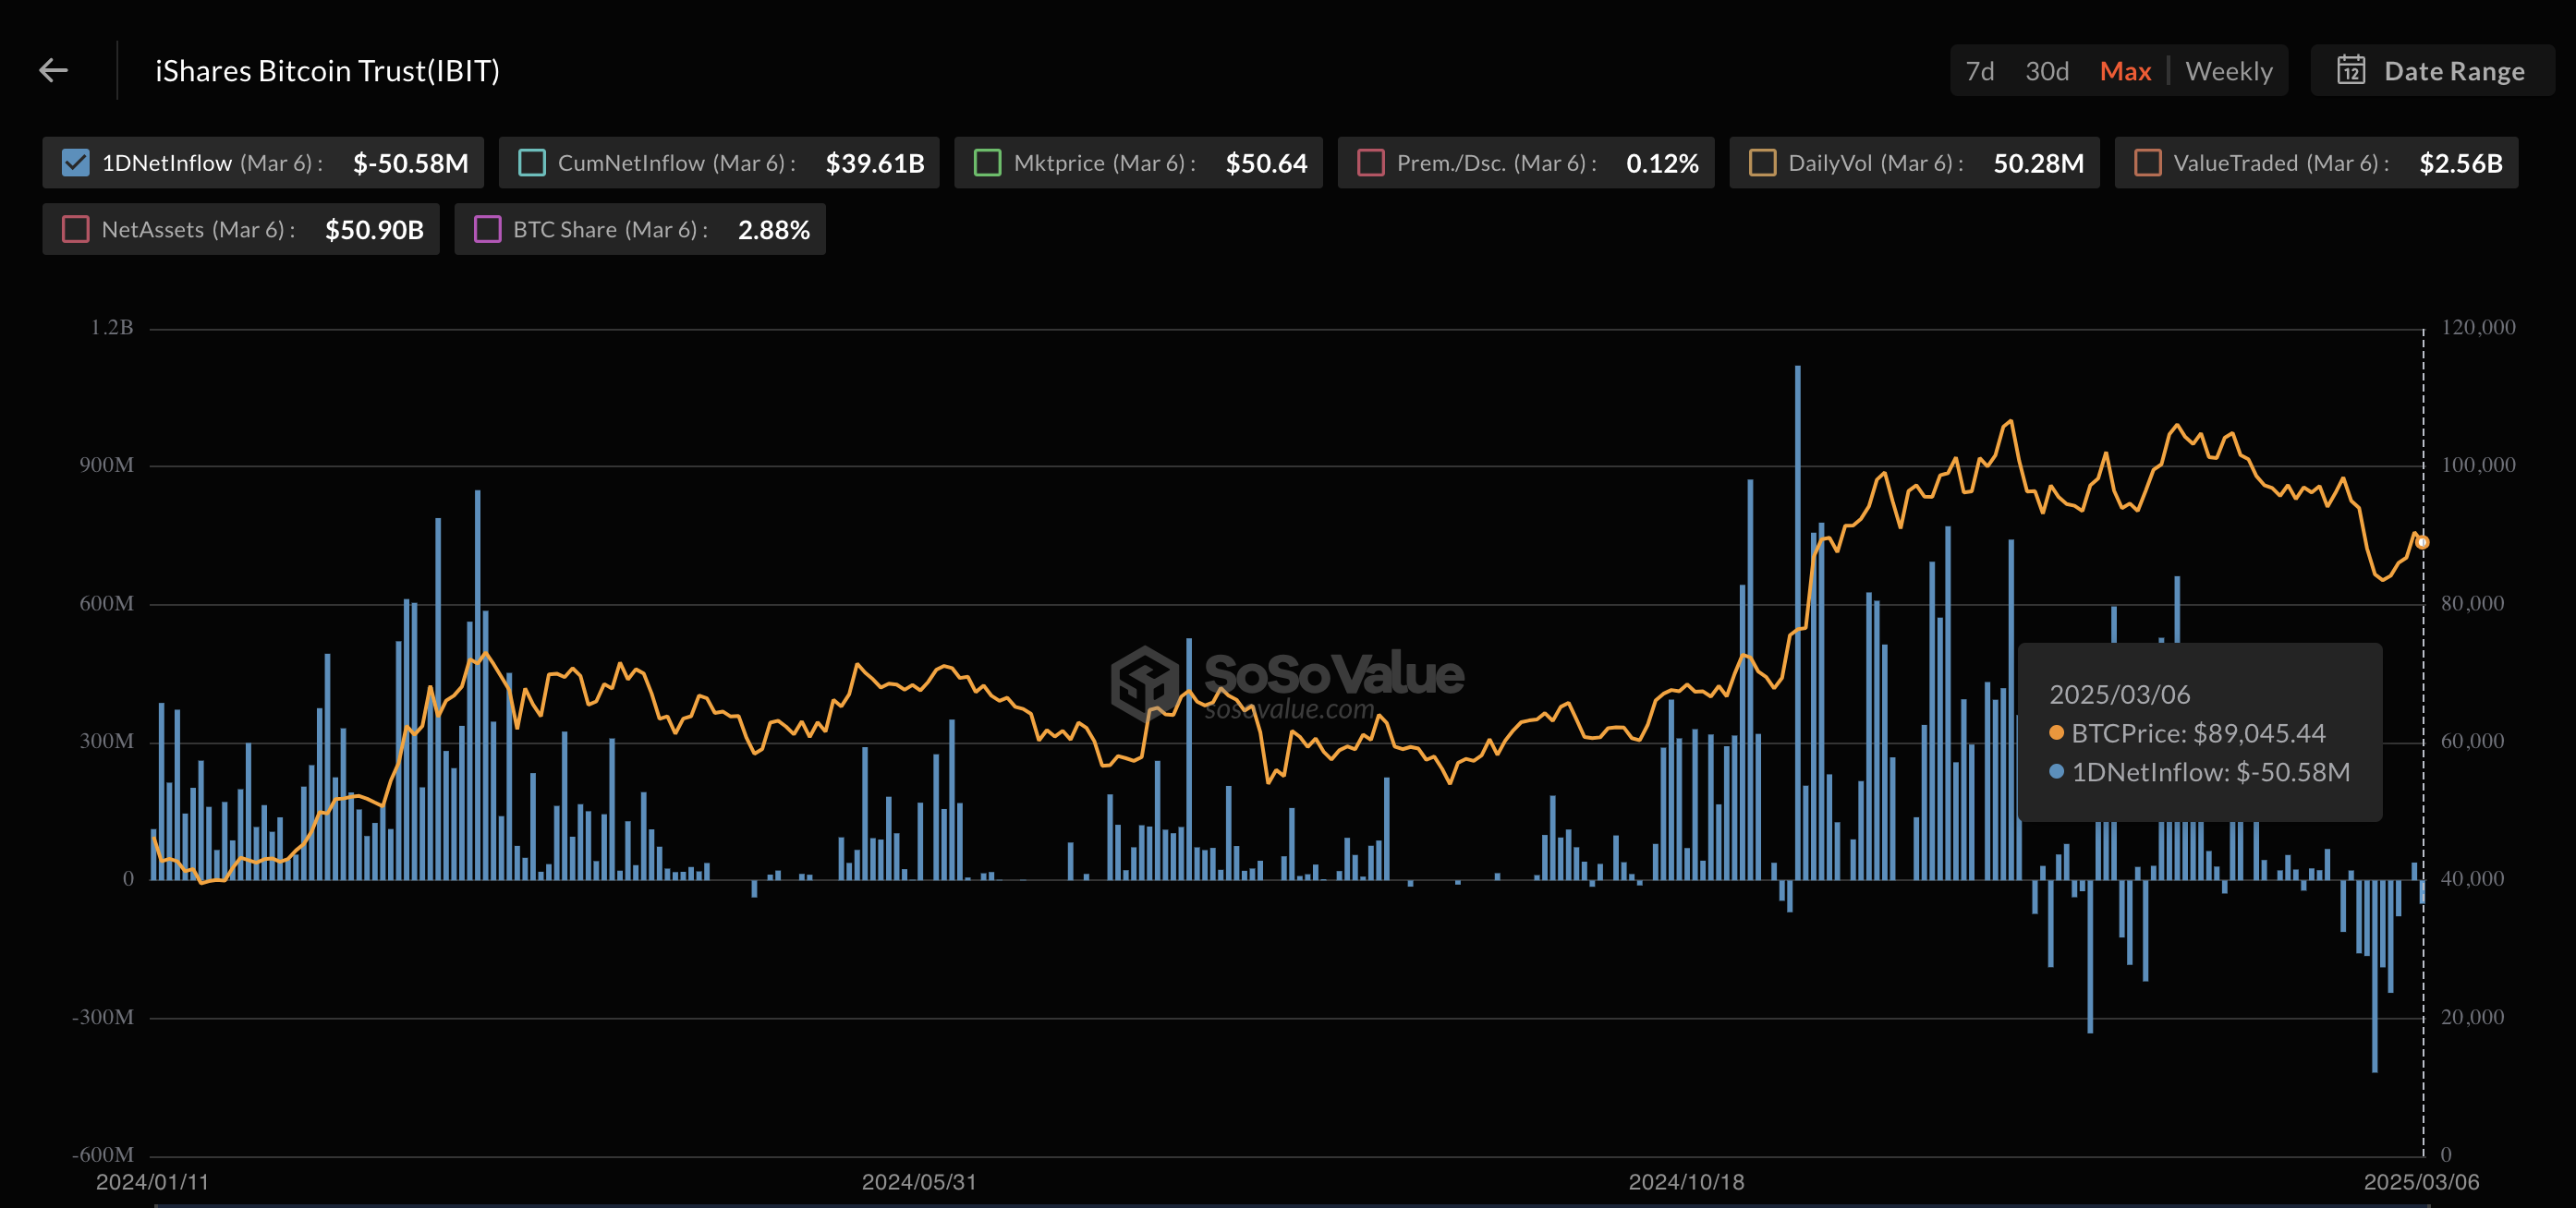Check the ValueTraded series box

click(x=2147, y=163)
